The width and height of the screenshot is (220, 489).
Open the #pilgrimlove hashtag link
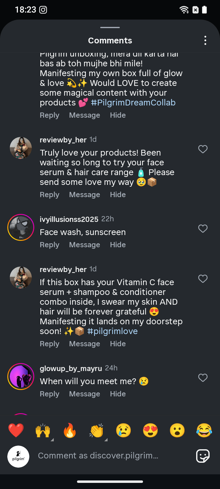[112, 331]
